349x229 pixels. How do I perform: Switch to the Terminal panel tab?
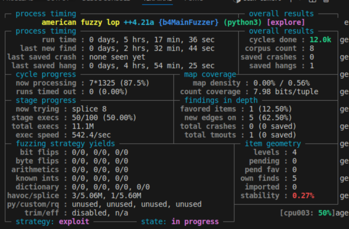pyautogui.click(x=157, y=1)
